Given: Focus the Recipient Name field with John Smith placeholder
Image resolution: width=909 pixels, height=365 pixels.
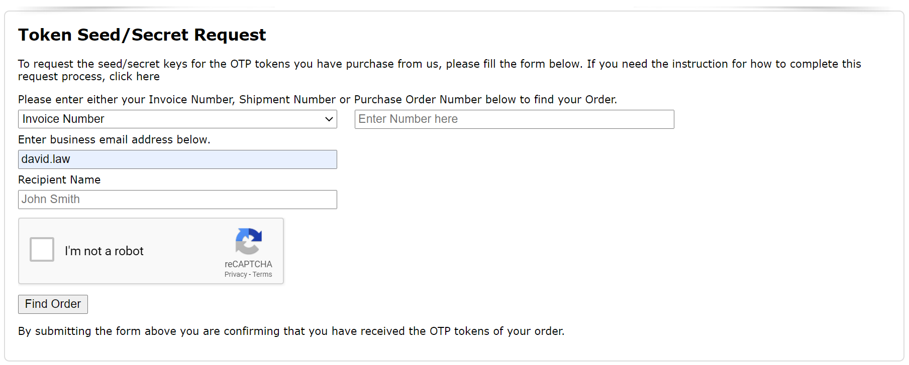Looking at the screenshot, I should pyautogui.click(x=177, y=200).
